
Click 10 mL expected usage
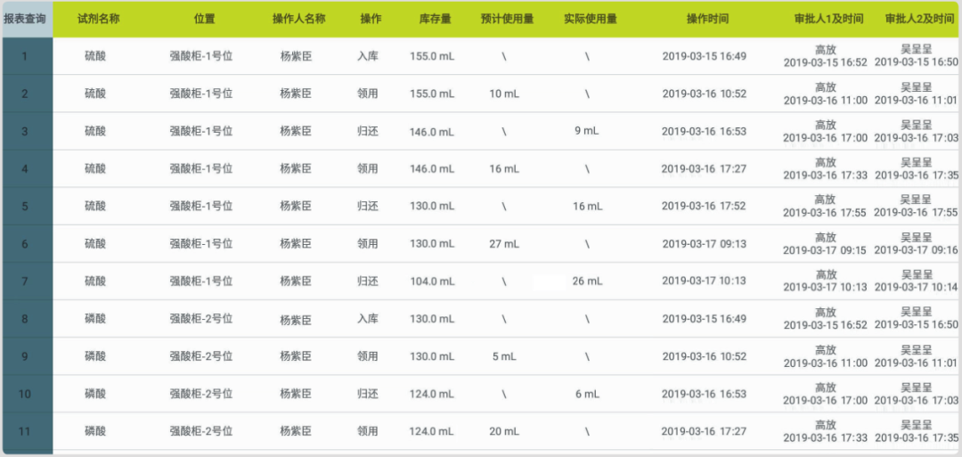(504, 94)
